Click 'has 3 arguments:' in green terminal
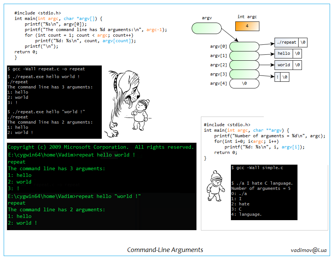Image resolution: width=333 pixels, height=259 pixels. click(x=81, y=169)
